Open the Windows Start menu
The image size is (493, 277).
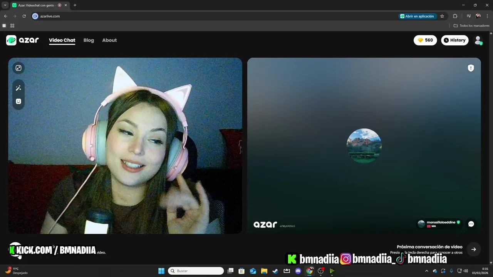click(x=161, y=271)
